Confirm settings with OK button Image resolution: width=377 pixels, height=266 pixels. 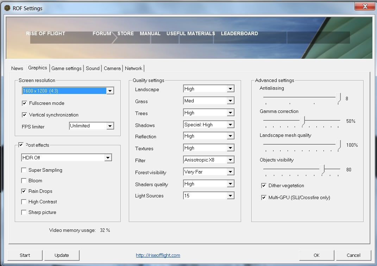coord(317,255)
